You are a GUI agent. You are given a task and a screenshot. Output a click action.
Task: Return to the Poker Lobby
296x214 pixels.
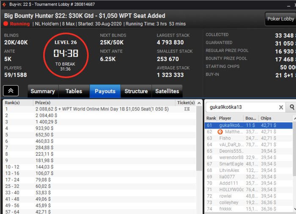280,19
